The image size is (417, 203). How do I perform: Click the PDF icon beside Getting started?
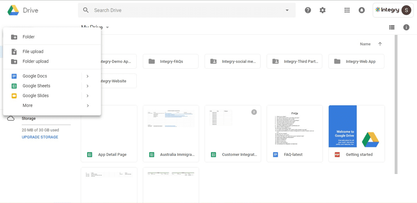pos(337,155)
